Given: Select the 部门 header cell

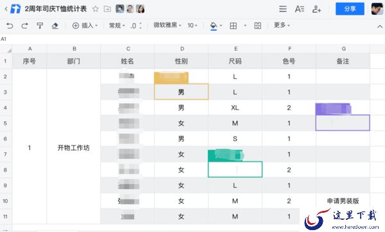Looking at the screenshot, I should 74,61.
